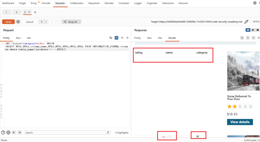Cancel the current request
This screenshot has height=142, width=260.
29,22
